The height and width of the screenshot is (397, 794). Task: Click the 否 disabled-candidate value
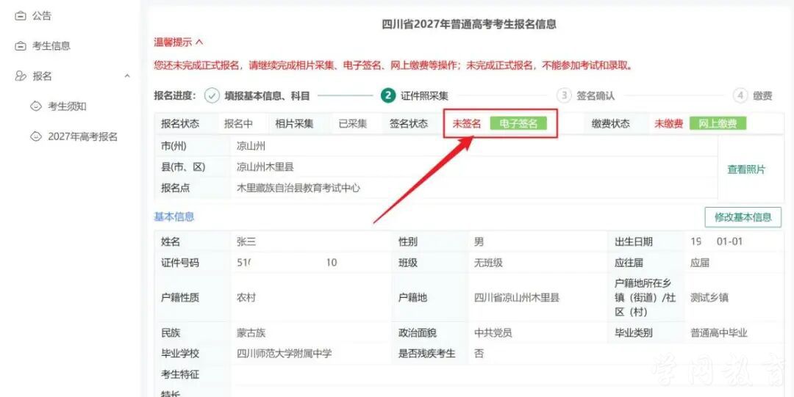479,354
